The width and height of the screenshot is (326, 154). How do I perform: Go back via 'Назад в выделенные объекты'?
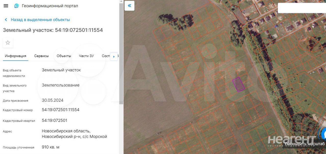point(40,20)
